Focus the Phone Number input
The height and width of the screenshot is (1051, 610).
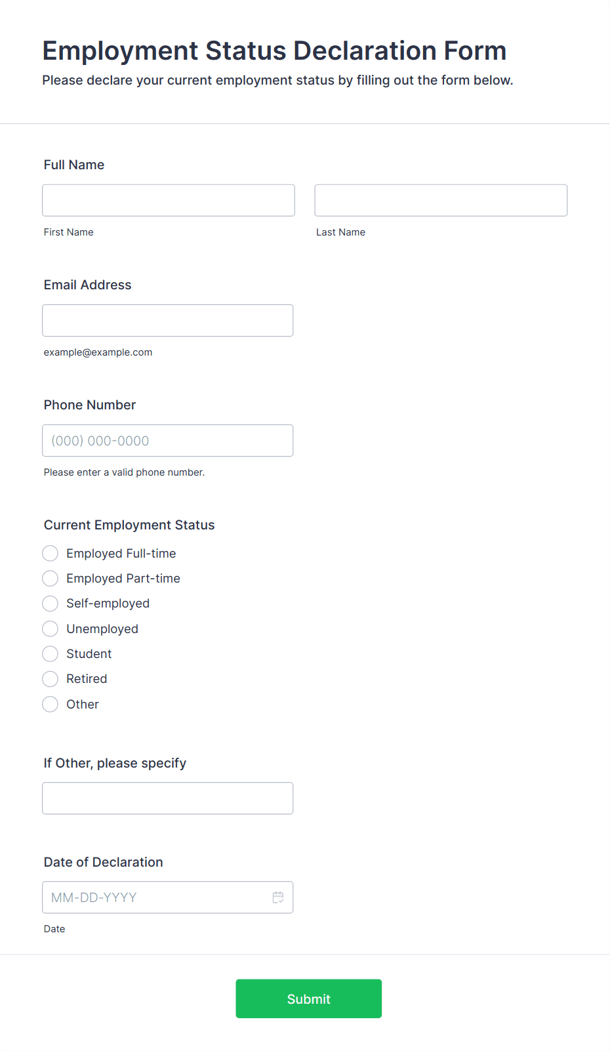168,440
